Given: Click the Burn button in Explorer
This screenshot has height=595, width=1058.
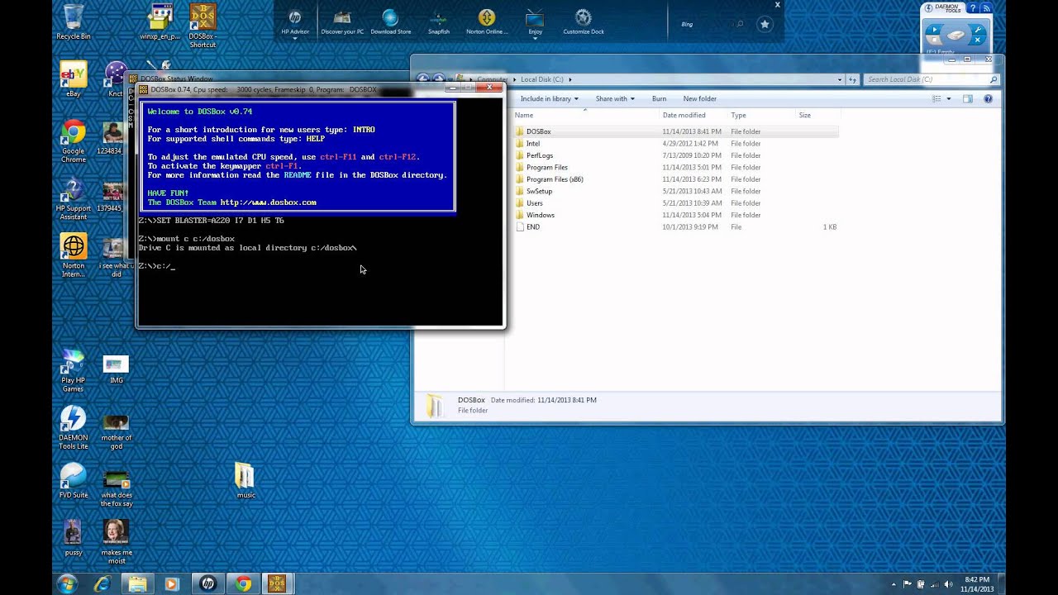Looking at the screenshot, I should click(659, 98).
